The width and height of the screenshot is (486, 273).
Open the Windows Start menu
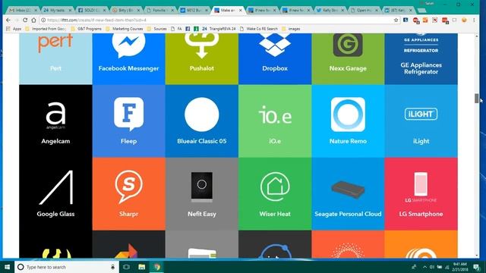pyautogui.click(x=7, y=267)
